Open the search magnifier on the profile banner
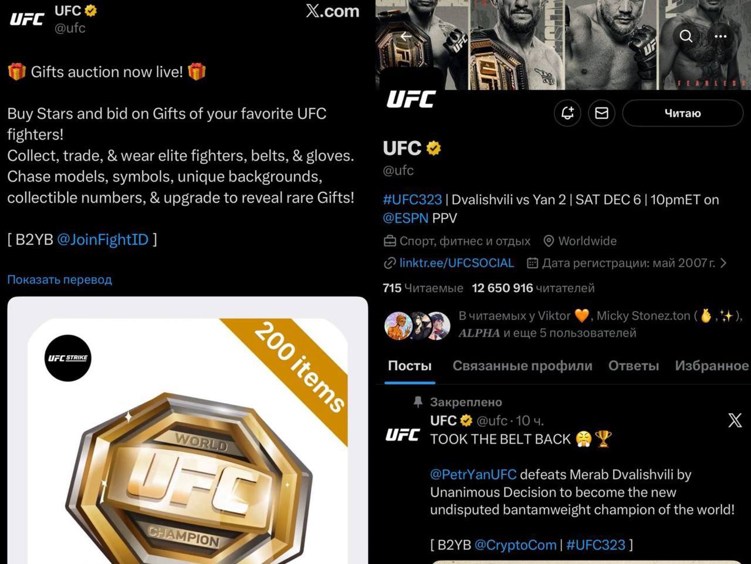Viewport: 751px width, 564px height. (x=686, y=36)
